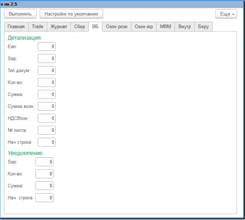Click the Уведомление section heading
Image resolution: width=245 pixels, height=220 pixels.
coord(25,153)
